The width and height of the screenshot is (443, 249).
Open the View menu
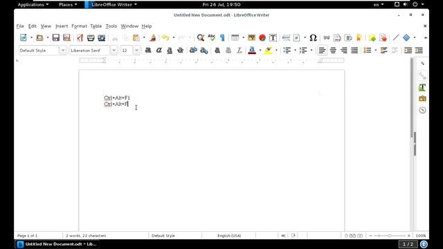46,26
